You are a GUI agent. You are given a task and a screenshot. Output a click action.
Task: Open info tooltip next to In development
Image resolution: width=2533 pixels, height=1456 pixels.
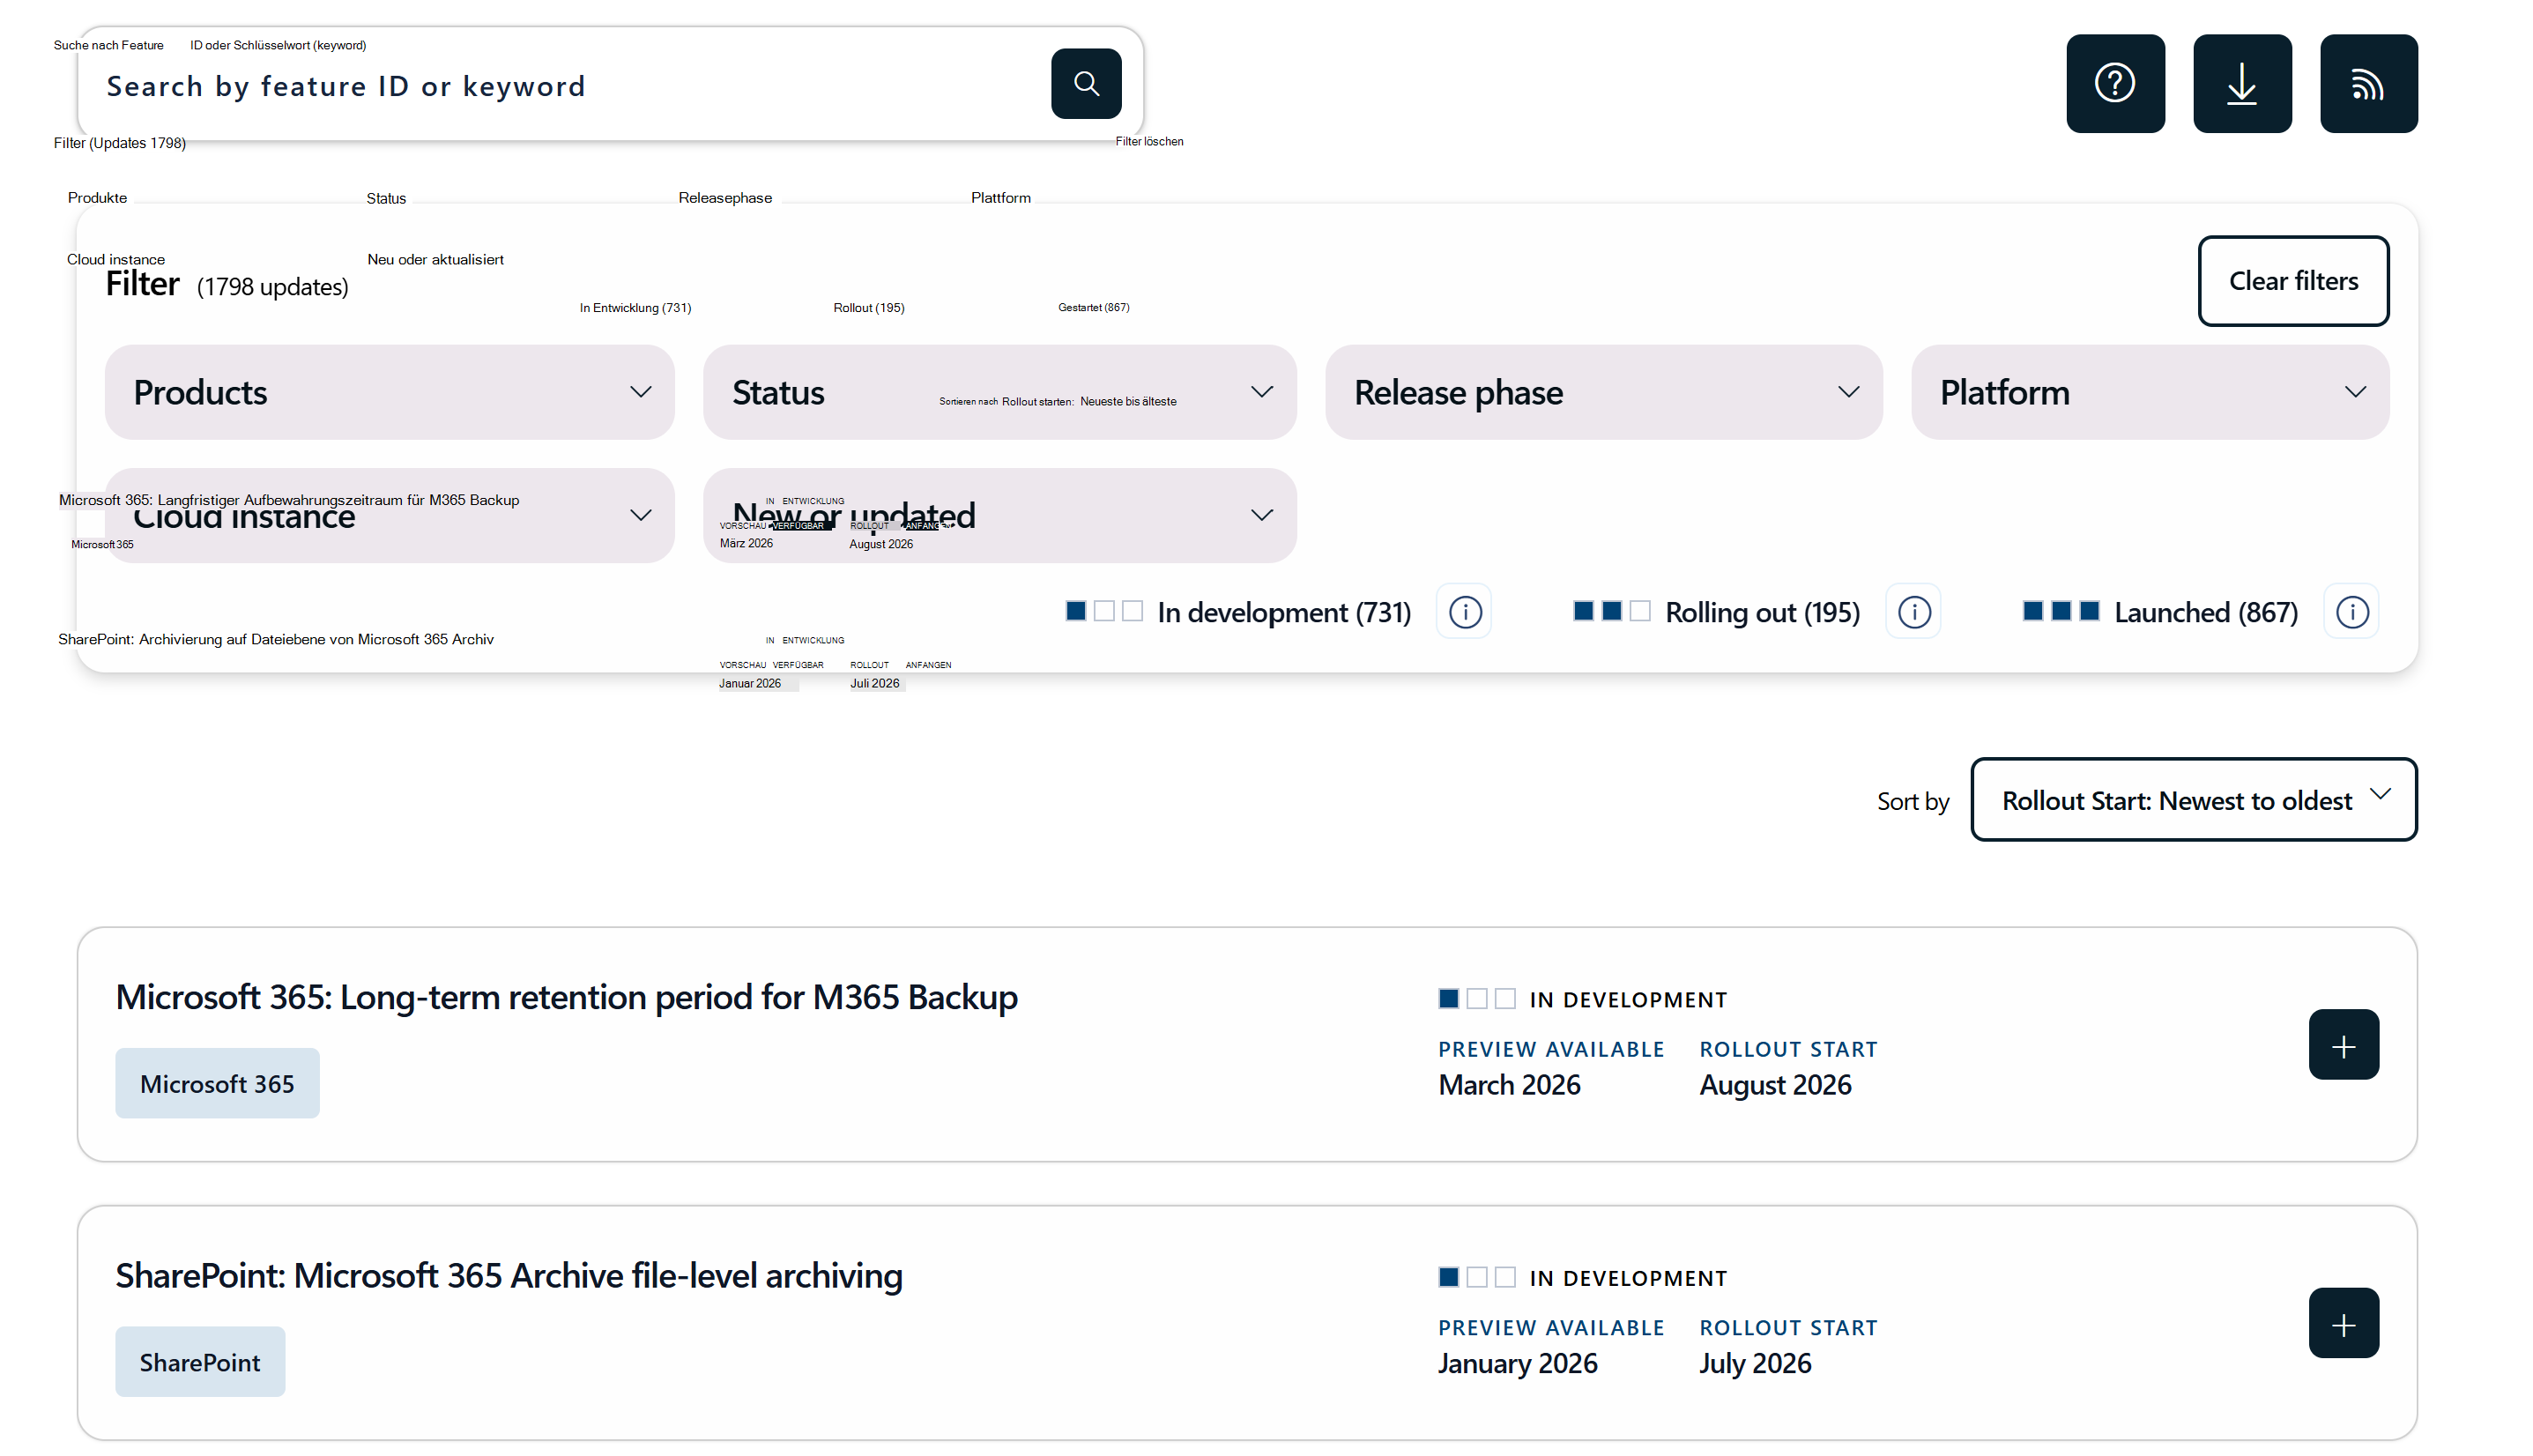(1463, 611)
